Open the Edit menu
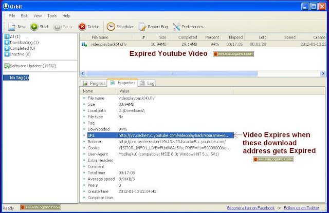 pyautogui.click(x=24, y=16)
